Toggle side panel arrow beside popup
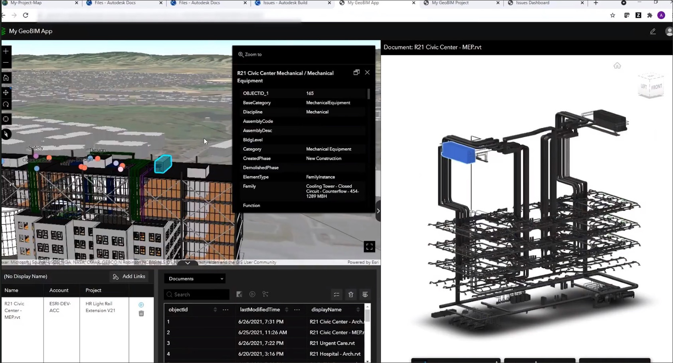Screen dimensions: 673x363 [378, 211]
